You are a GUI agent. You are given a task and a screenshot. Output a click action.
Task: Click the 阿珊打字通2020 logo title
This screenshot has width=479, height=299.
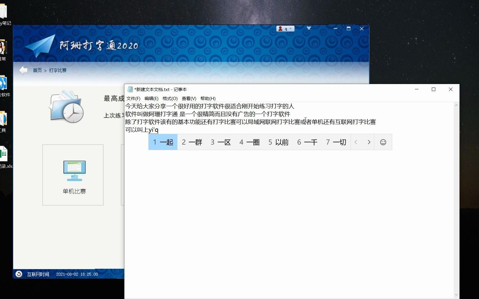click(x=99, y=46)
